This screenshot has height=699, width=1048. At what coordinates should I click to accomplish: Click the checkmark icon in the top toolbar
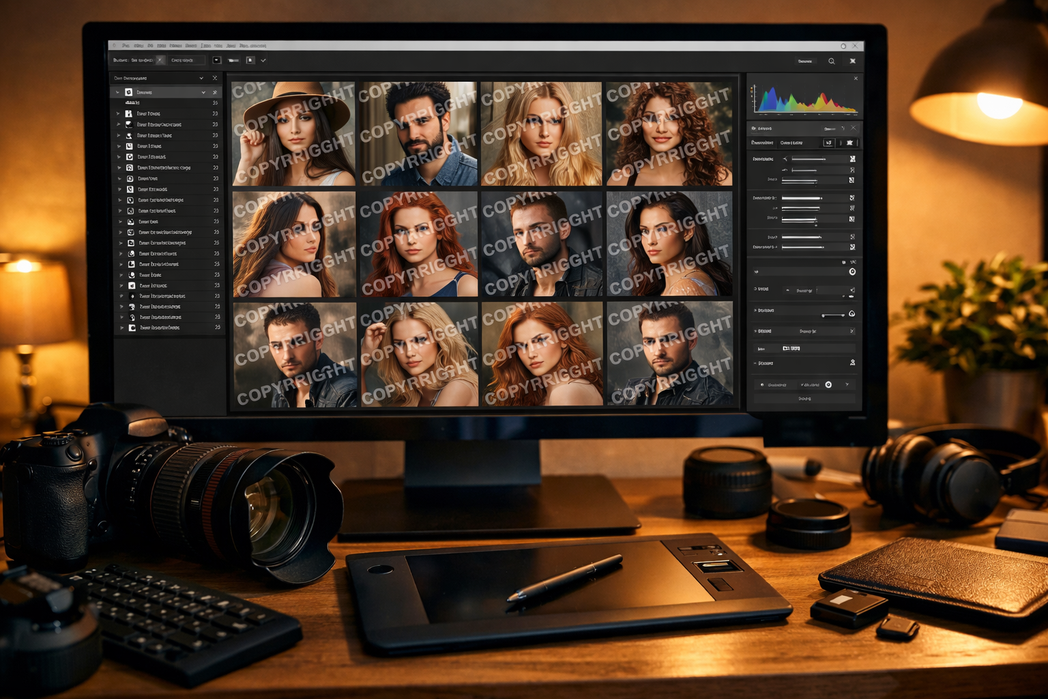263,60
